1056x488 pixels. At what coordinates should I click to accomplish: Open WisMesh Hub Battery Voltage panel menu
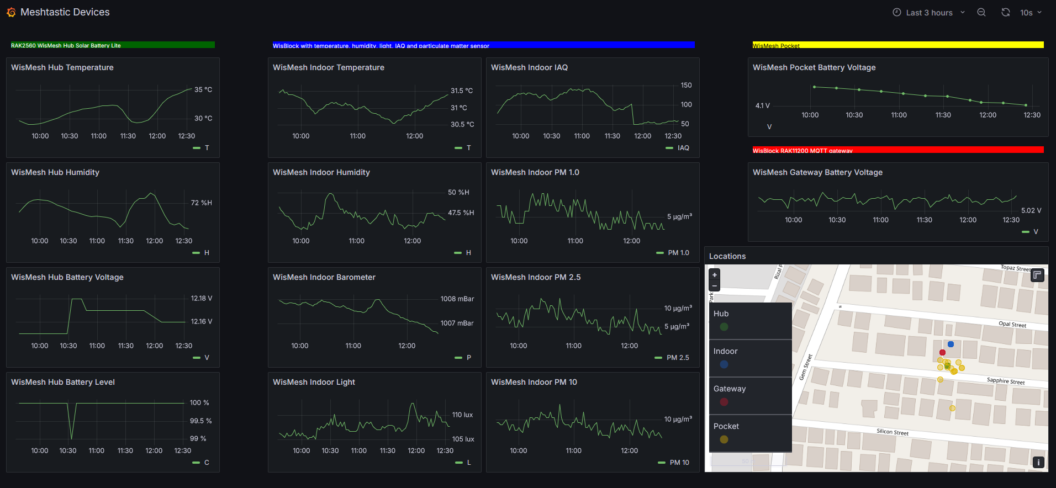[67, 277]
